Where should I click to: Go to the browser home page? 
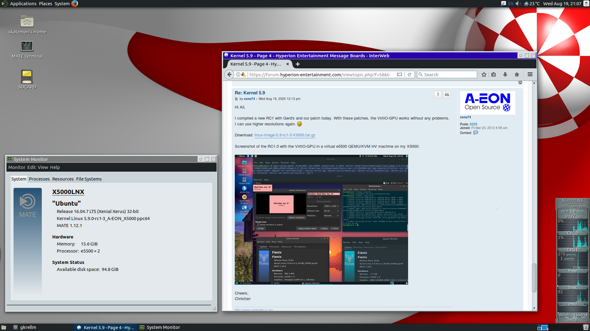[x=517, y=74]
